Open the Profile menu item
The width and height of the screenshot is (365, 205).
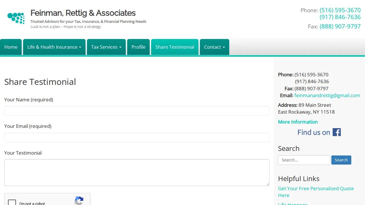138,47
